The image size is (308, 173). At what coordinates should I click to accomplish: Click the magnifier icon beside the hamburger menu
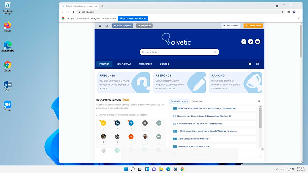point(107,26)
